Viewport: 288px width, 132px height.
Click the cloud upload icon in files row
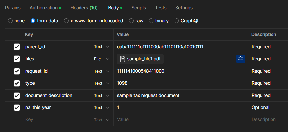point(240,59)
